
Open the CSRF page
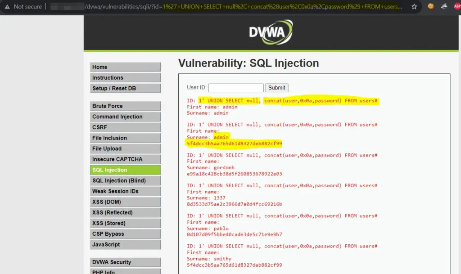tap(125, 127)
